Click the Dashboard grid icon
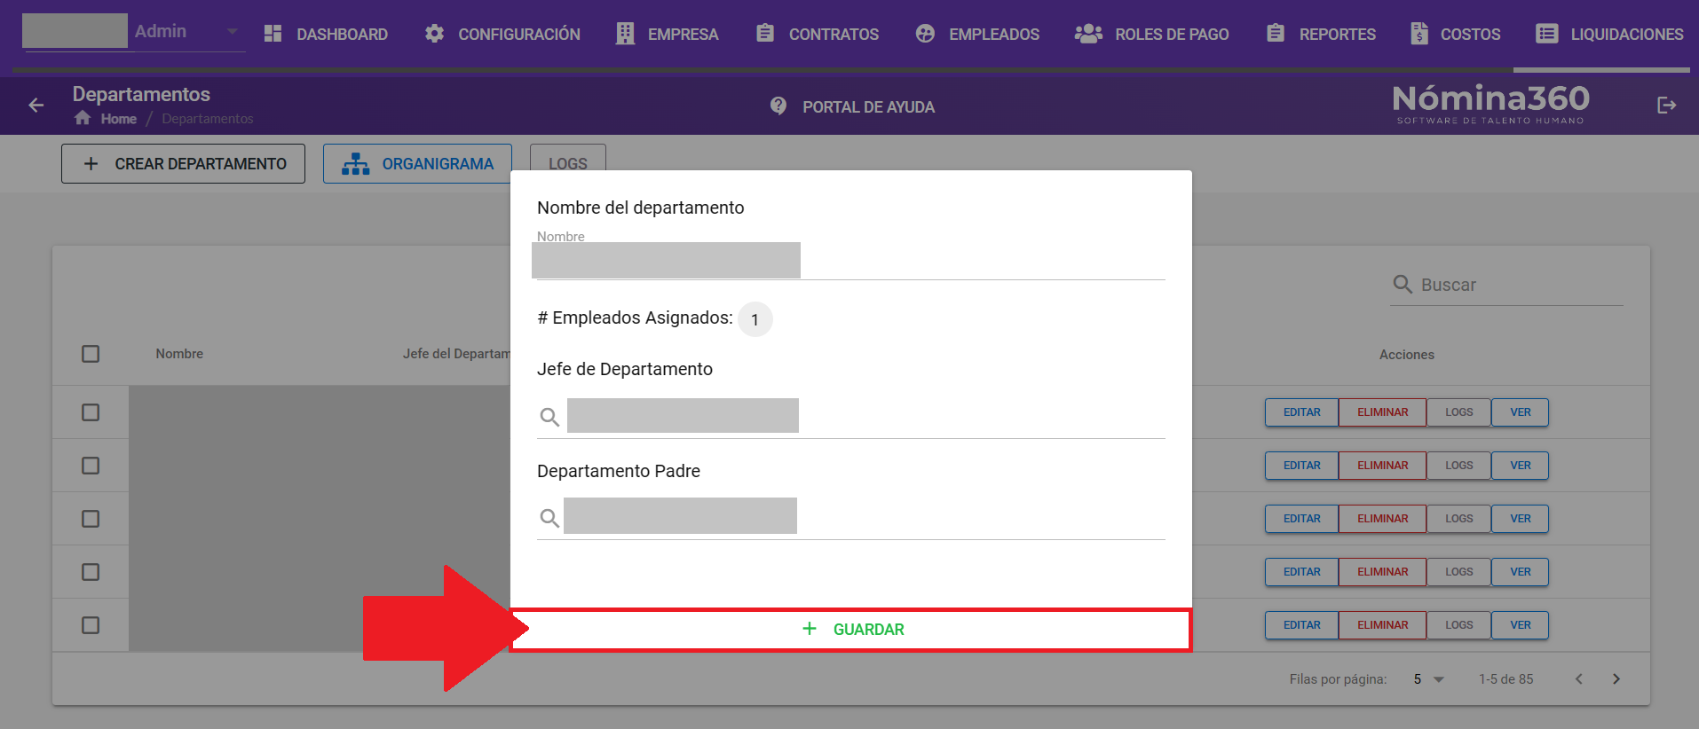 pyautogui.click(x=273, y=34)
